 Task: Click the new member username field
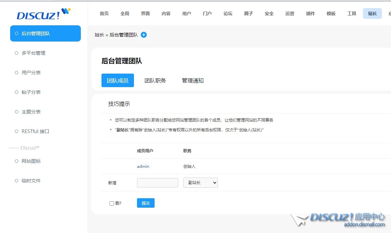[x=157, y=183]
